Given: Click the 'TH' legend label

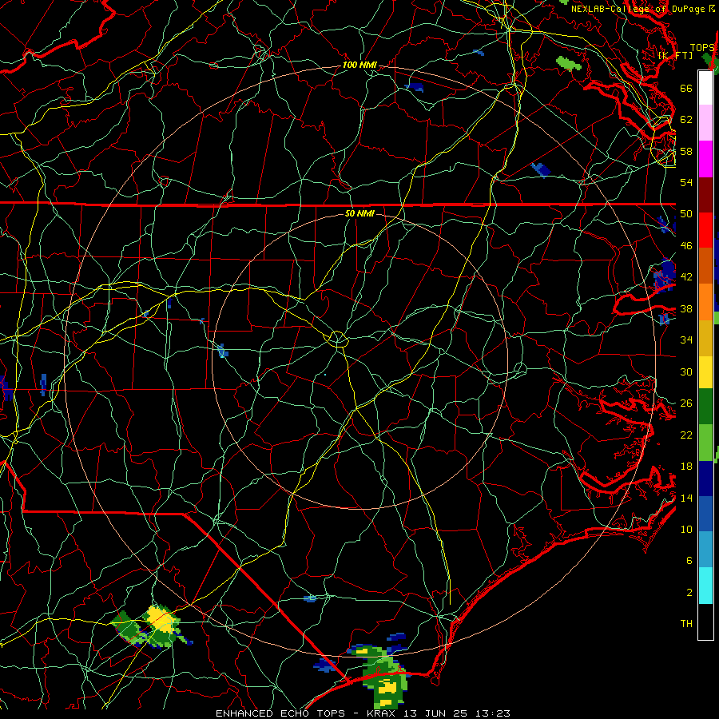Looking at the screenshot, I should click(686, 624).
